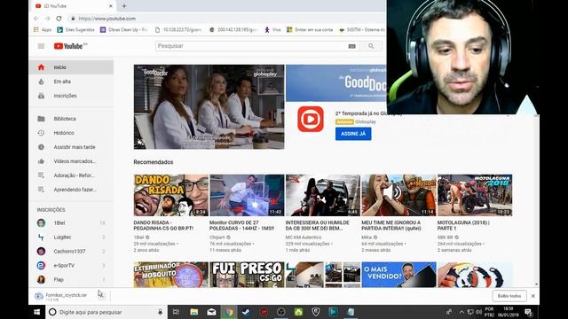The width and height of the screenshot is (568, 319).
Task: Expand options arrow for downloaded file
Action: (101, 296)
